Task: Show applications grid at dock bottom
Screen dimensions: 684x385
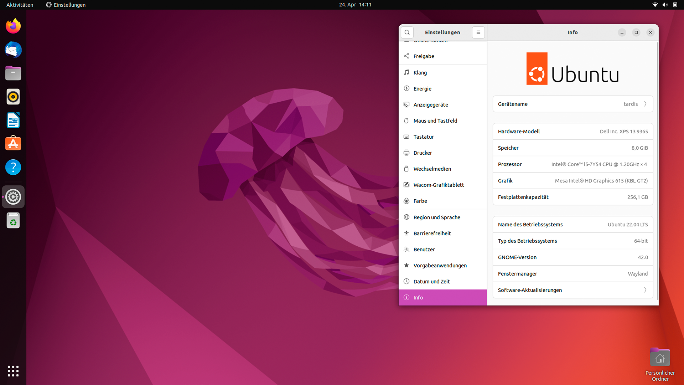Action: [13, 371]
